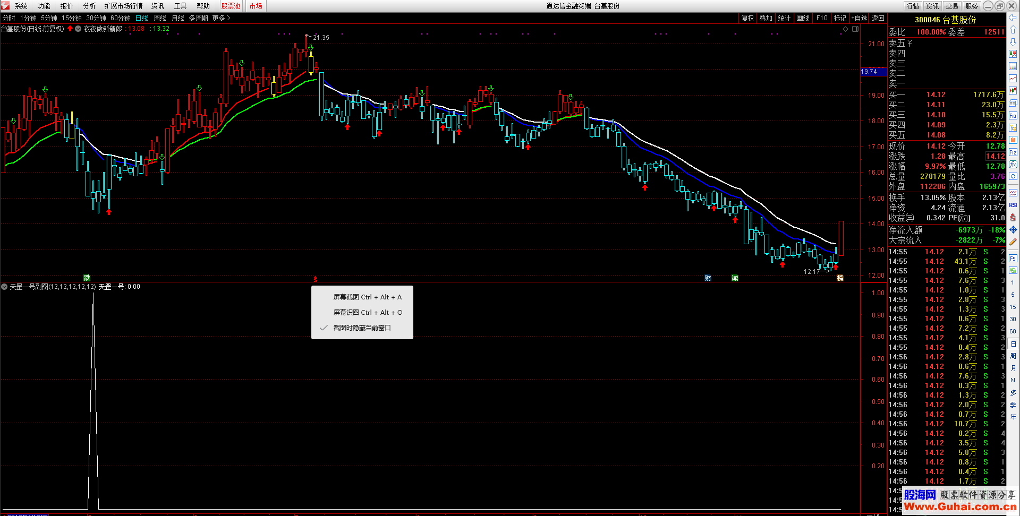Expand the 天罡一号副图 indicator dropdown arrow
The height and width of the screenshot is (516, 1020).
4,287
